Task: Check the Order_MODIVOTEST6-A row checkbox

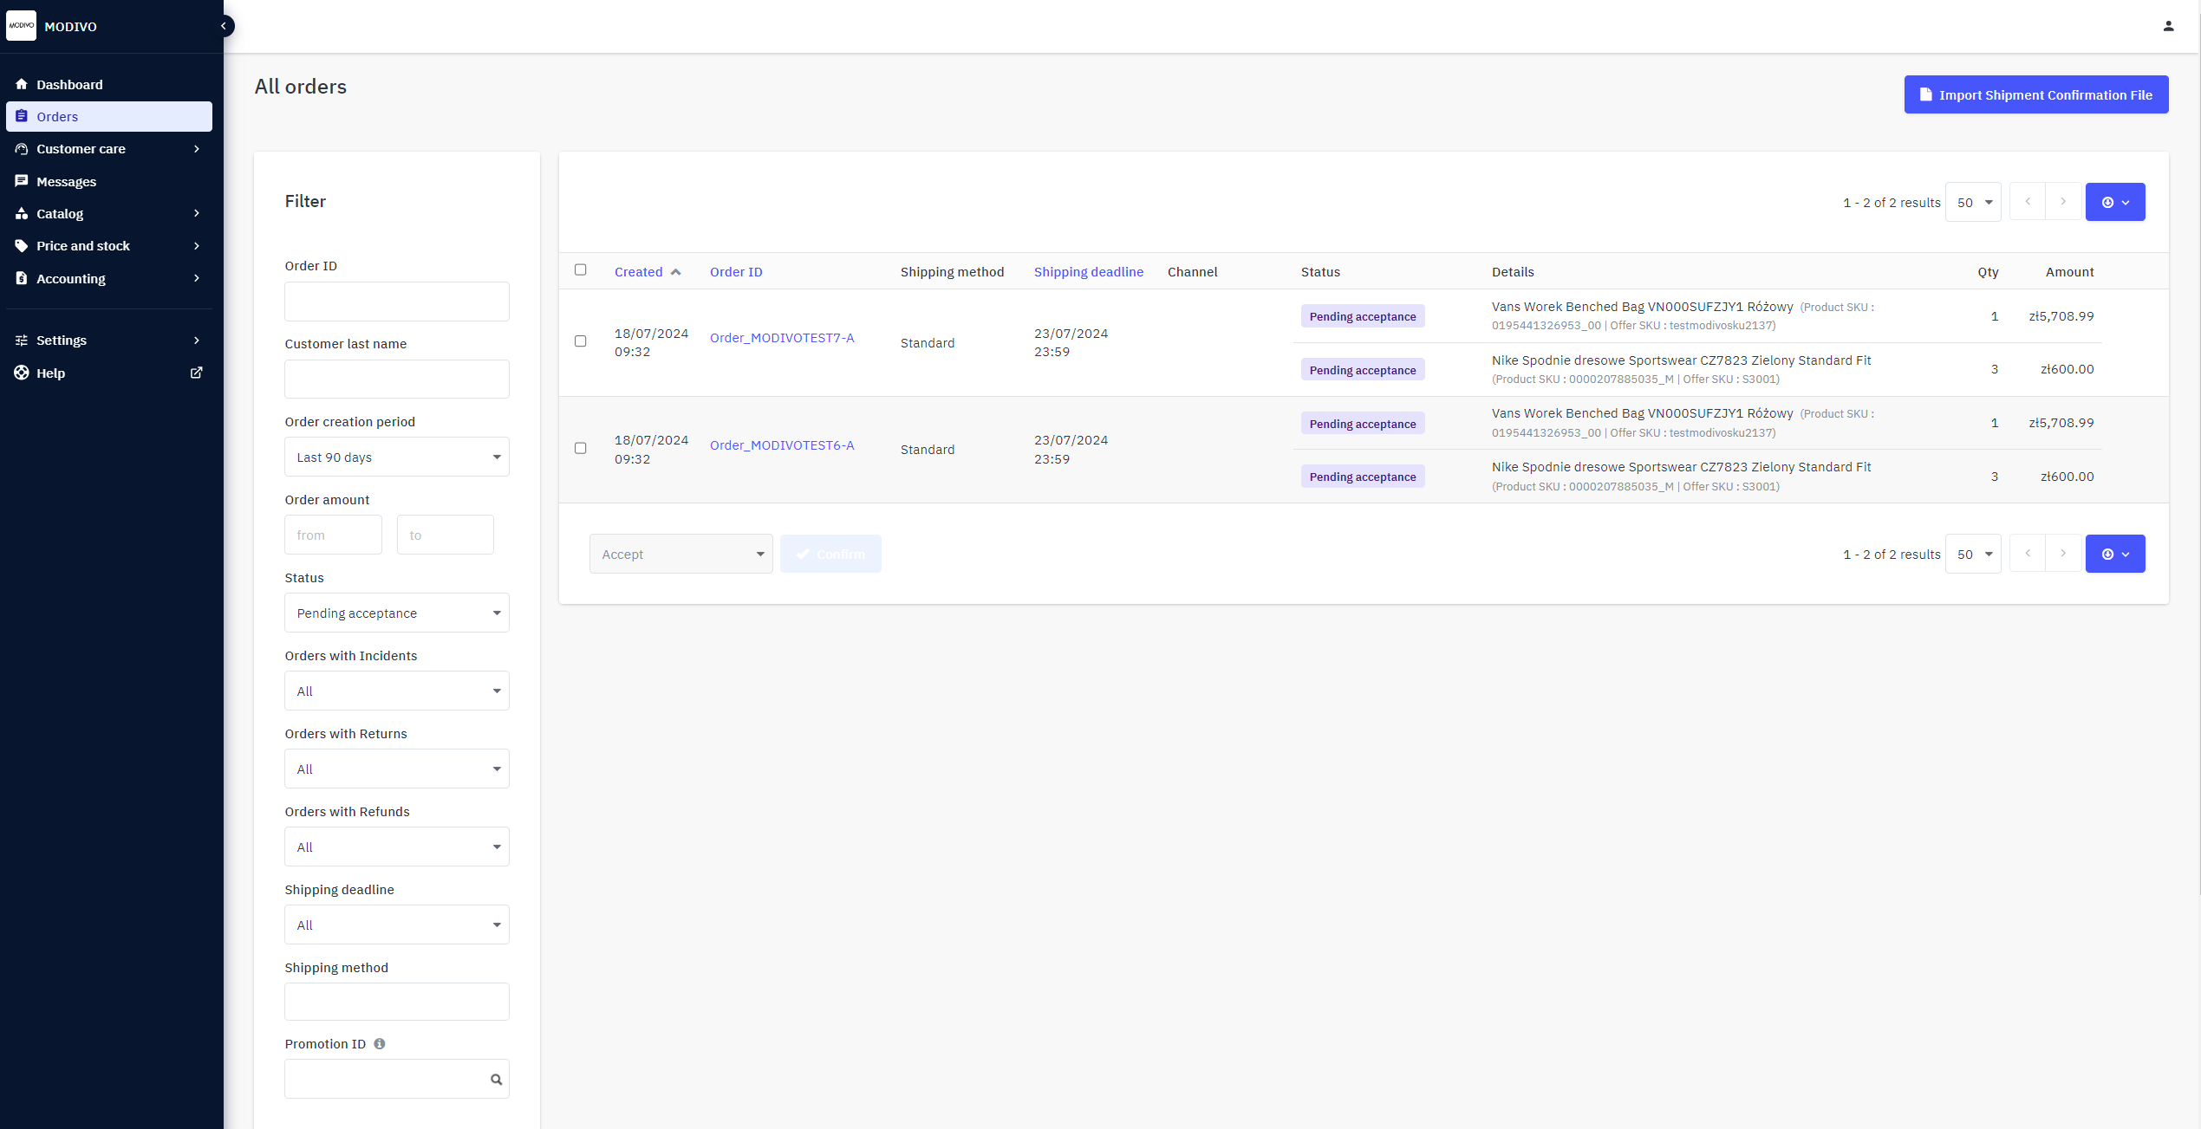Action: 581,449
